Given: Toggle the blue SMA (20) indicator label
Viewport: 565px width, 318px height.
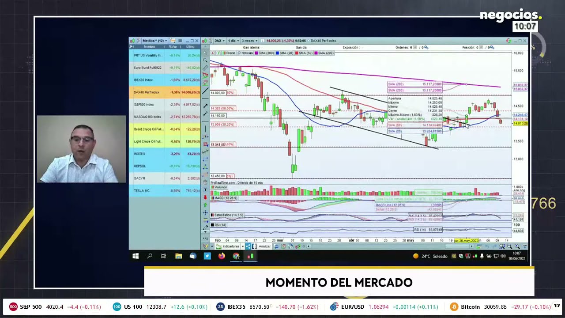Looking at the screenshot, I should [285, 53].
